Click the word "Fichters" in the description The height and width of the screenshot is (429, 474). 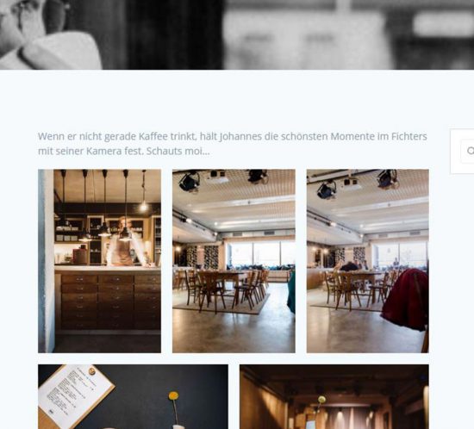click(x=409, y=136)
